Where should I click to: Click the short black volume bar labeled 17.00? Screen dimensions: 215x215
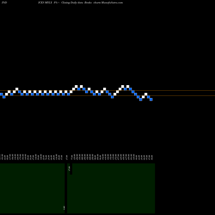pos(71,169)
